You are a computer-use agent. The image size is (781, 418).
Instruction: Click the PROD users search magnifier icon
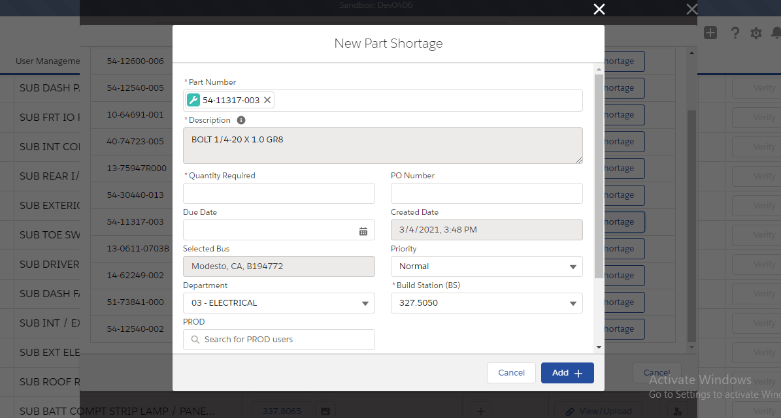click(195, 340)
